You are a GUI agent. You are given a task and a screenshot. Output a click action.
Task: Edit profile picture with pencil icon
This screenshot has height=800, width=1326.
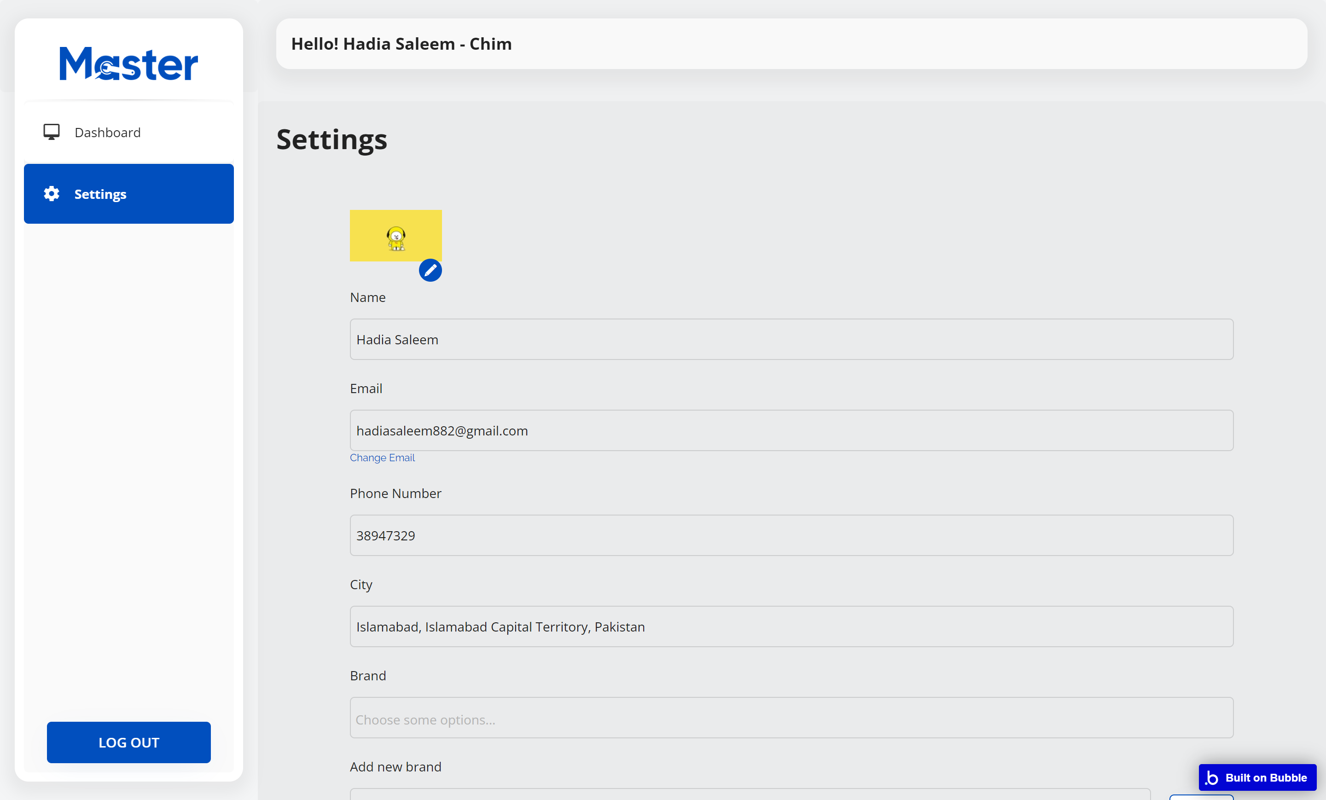coord(430,270)
